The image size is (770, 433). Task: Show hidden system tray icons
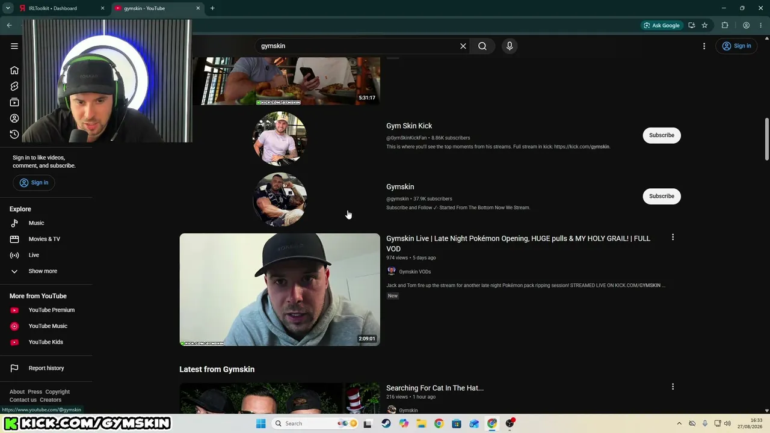tap(679, 423)
